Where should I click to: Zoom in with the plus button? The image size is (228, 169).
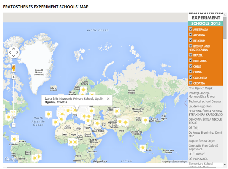[x=14, y=77]
